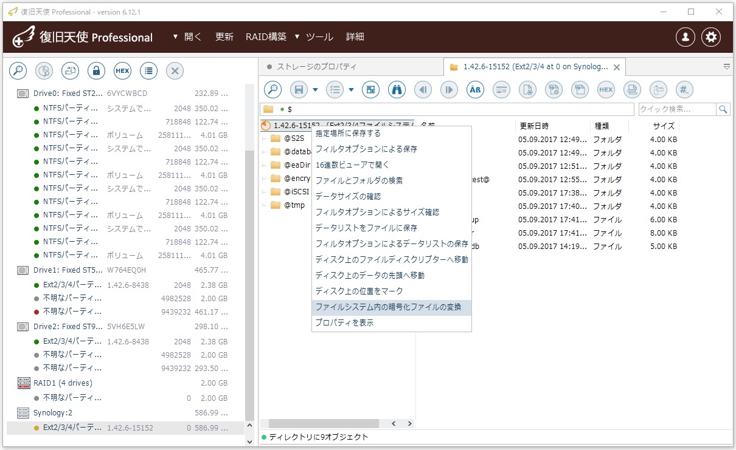Open the tab list dropdown at far right

727,67
